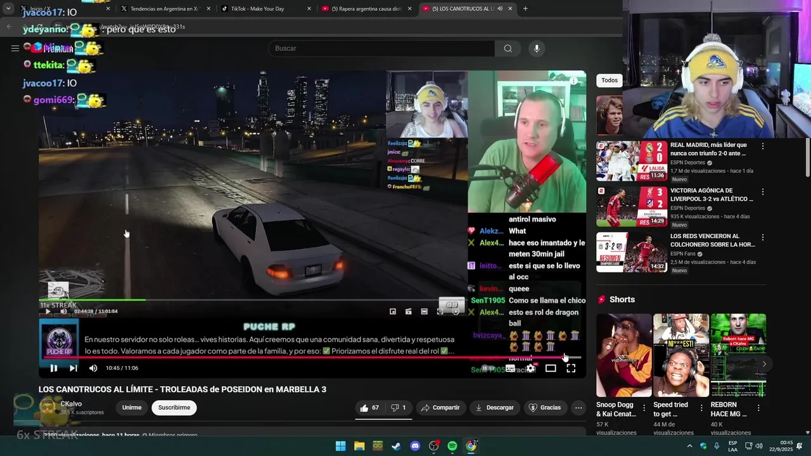Open a new browser tab
The height and width of the screenshot is (456, 811).
click(525, 9)
